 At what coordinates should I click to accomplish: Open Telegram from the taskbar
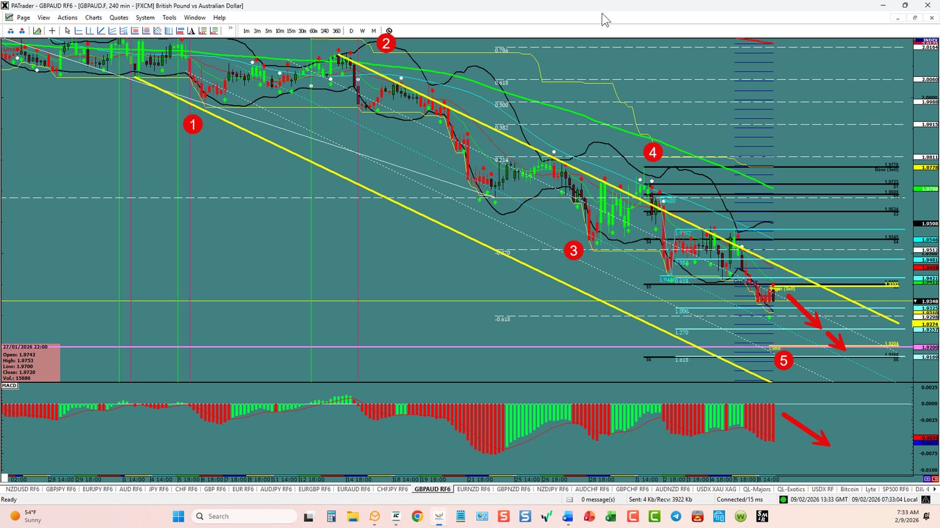click(x=676, y=516)
